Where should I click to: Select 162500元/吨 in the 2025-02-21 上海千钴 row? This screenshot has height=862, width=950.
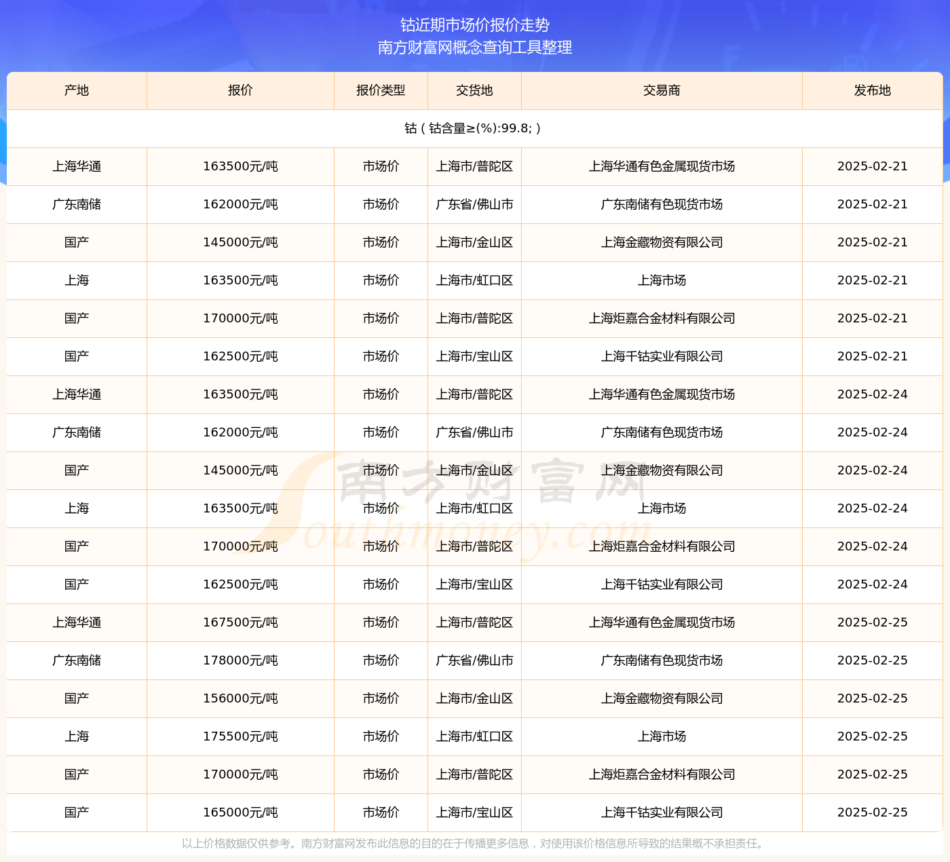point(240,356)
